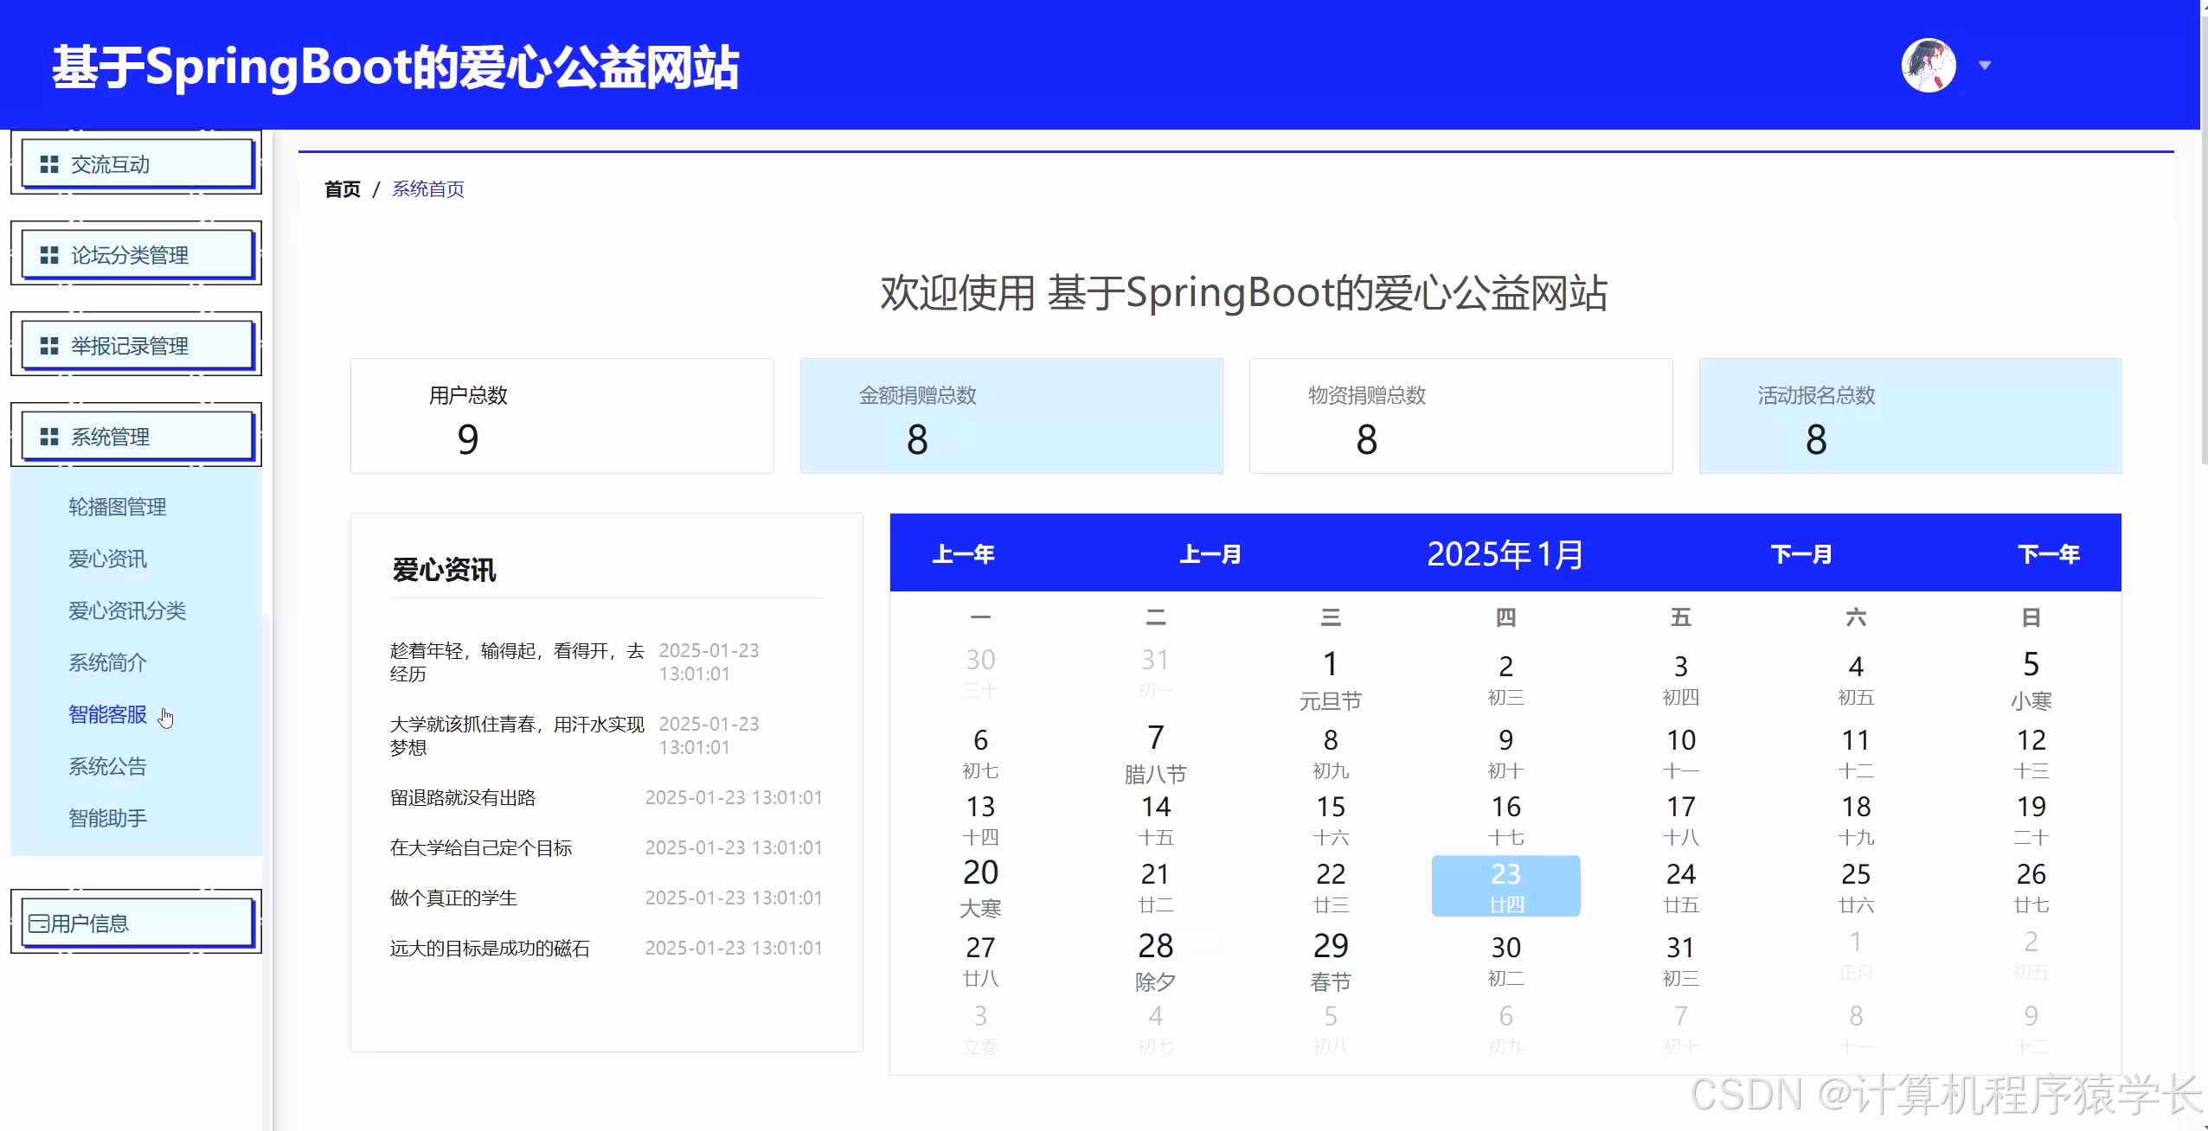Select greyed date 3 立春 of next month
Image resolution: width=2208 pixels, height=1131 pixels.
980,1030
